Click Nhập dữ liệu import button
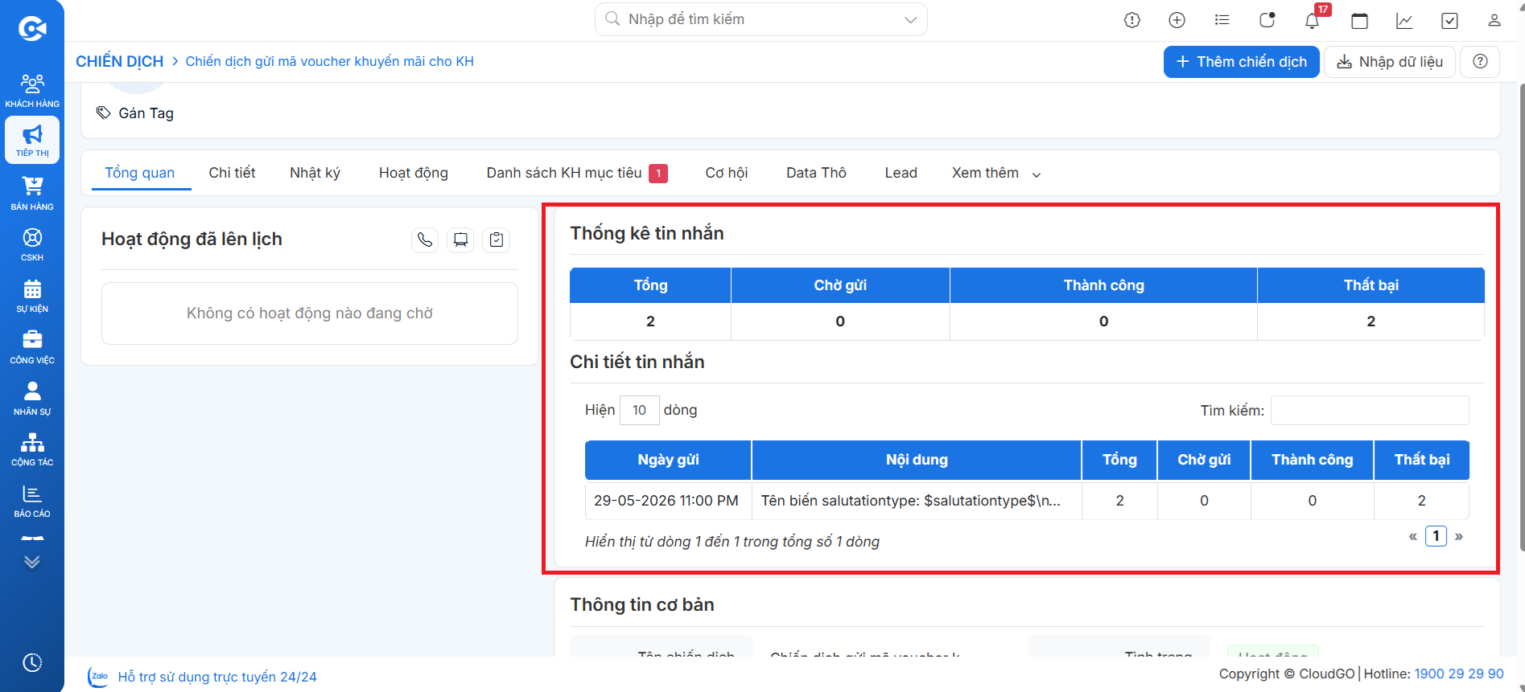This screenshot has width=1525, height=692. coord(1390,62)
